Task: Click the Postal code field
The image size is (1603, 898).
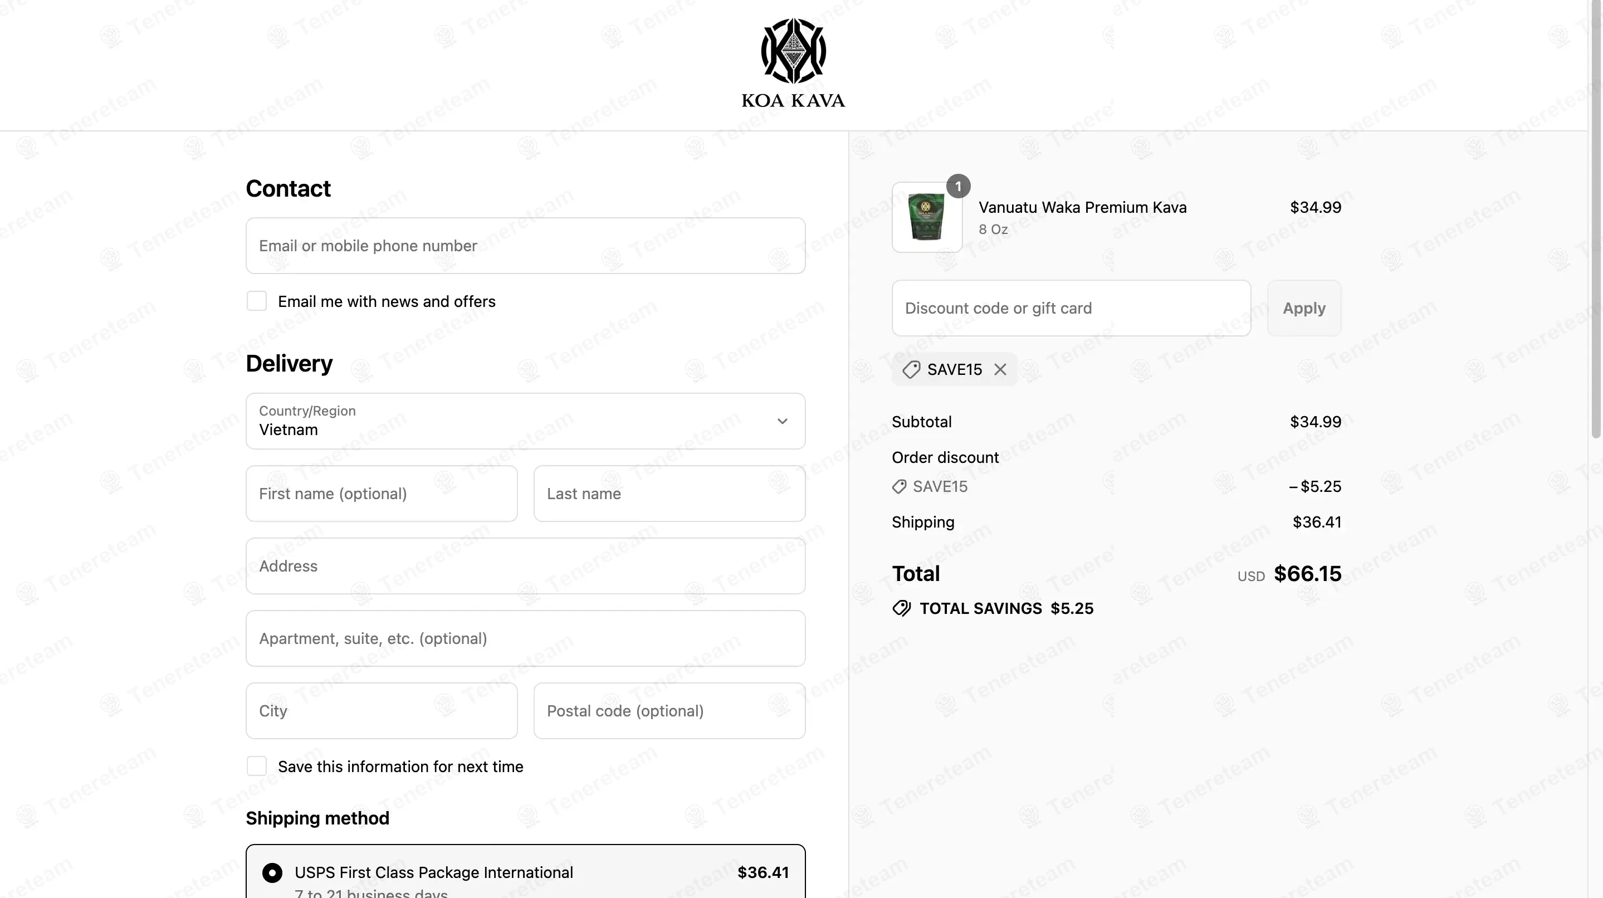Action: pyautogui.click(x=669, y=711)
